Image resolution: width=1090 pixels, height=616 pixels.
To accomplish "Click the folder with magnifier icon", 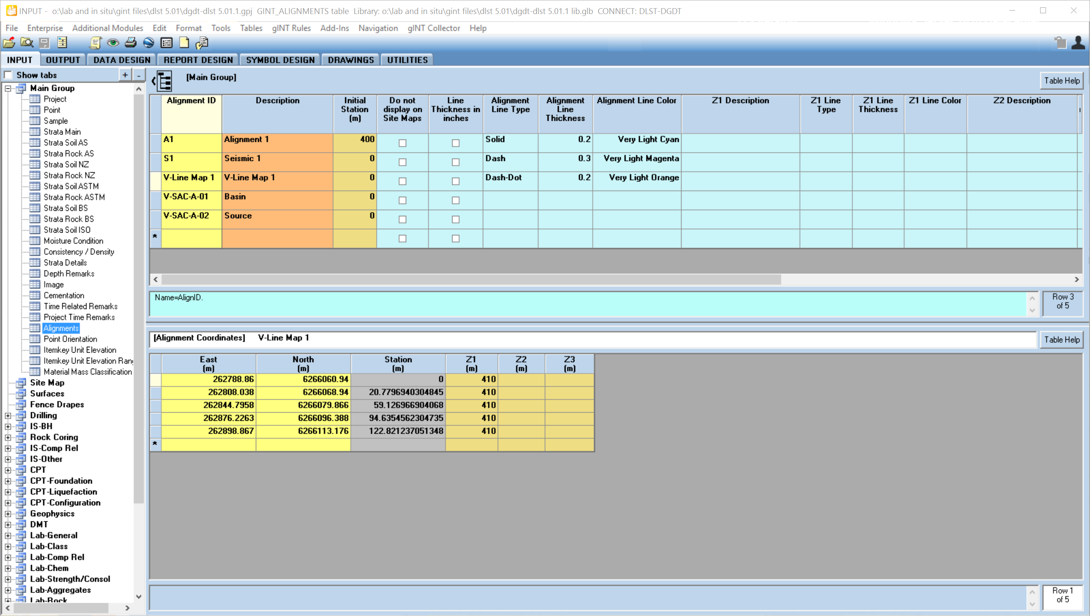I will coord(26,43).
